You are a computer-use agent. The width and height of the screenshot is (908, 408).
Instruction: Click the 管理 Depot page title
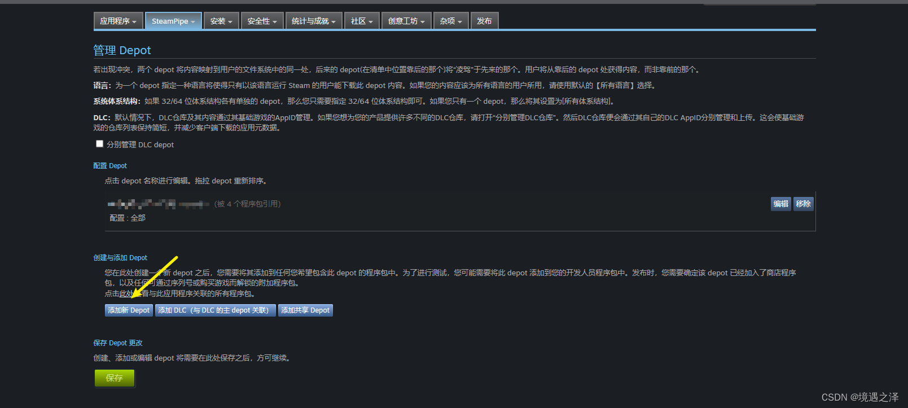122,50
